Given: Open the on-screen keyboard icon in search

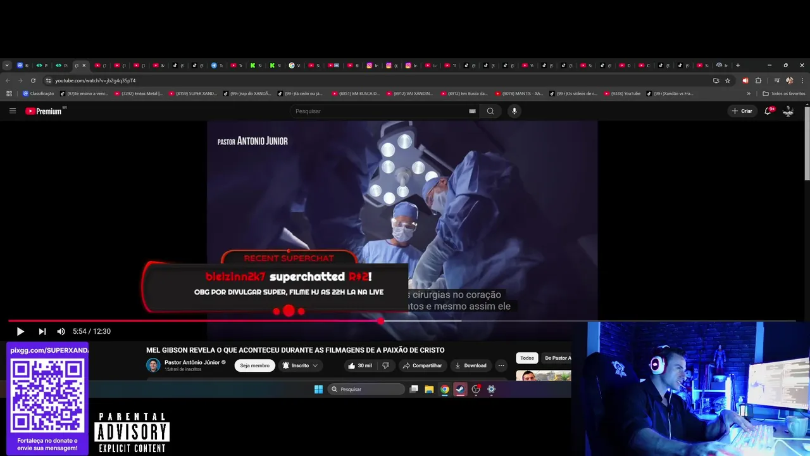Looking at the screenshot, I should click(x=472, y=111).
